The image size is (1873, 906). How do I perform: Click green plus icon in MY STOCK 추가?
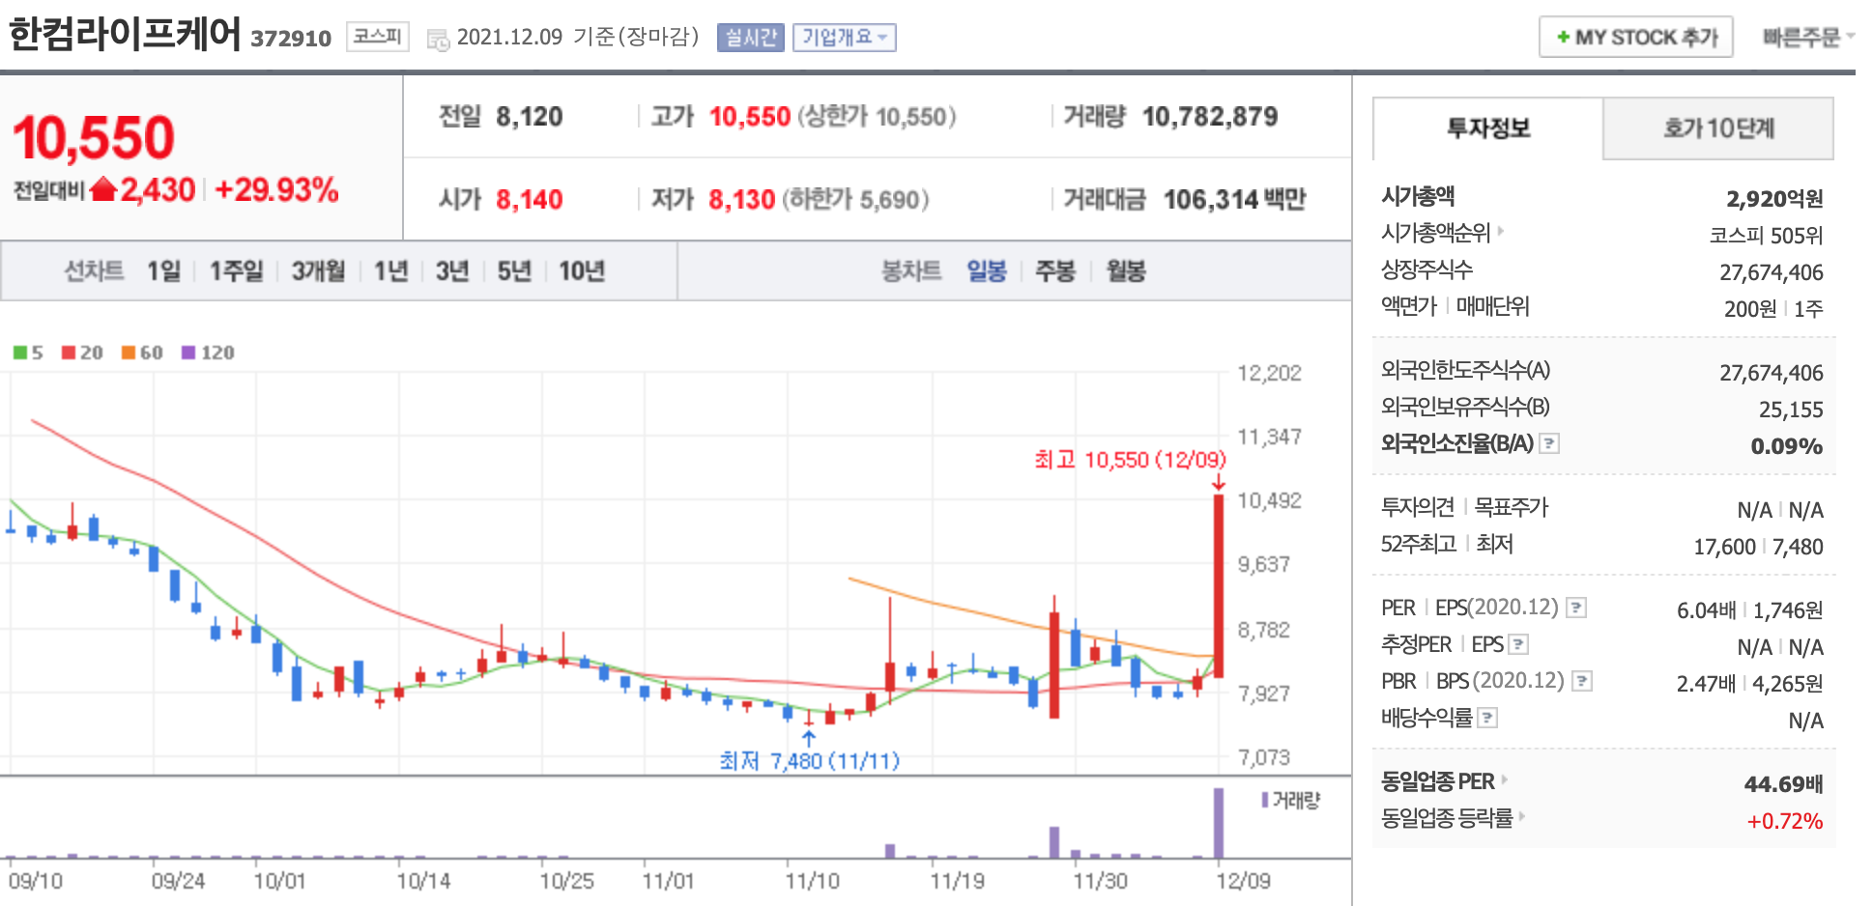[x=1563, y=38]
